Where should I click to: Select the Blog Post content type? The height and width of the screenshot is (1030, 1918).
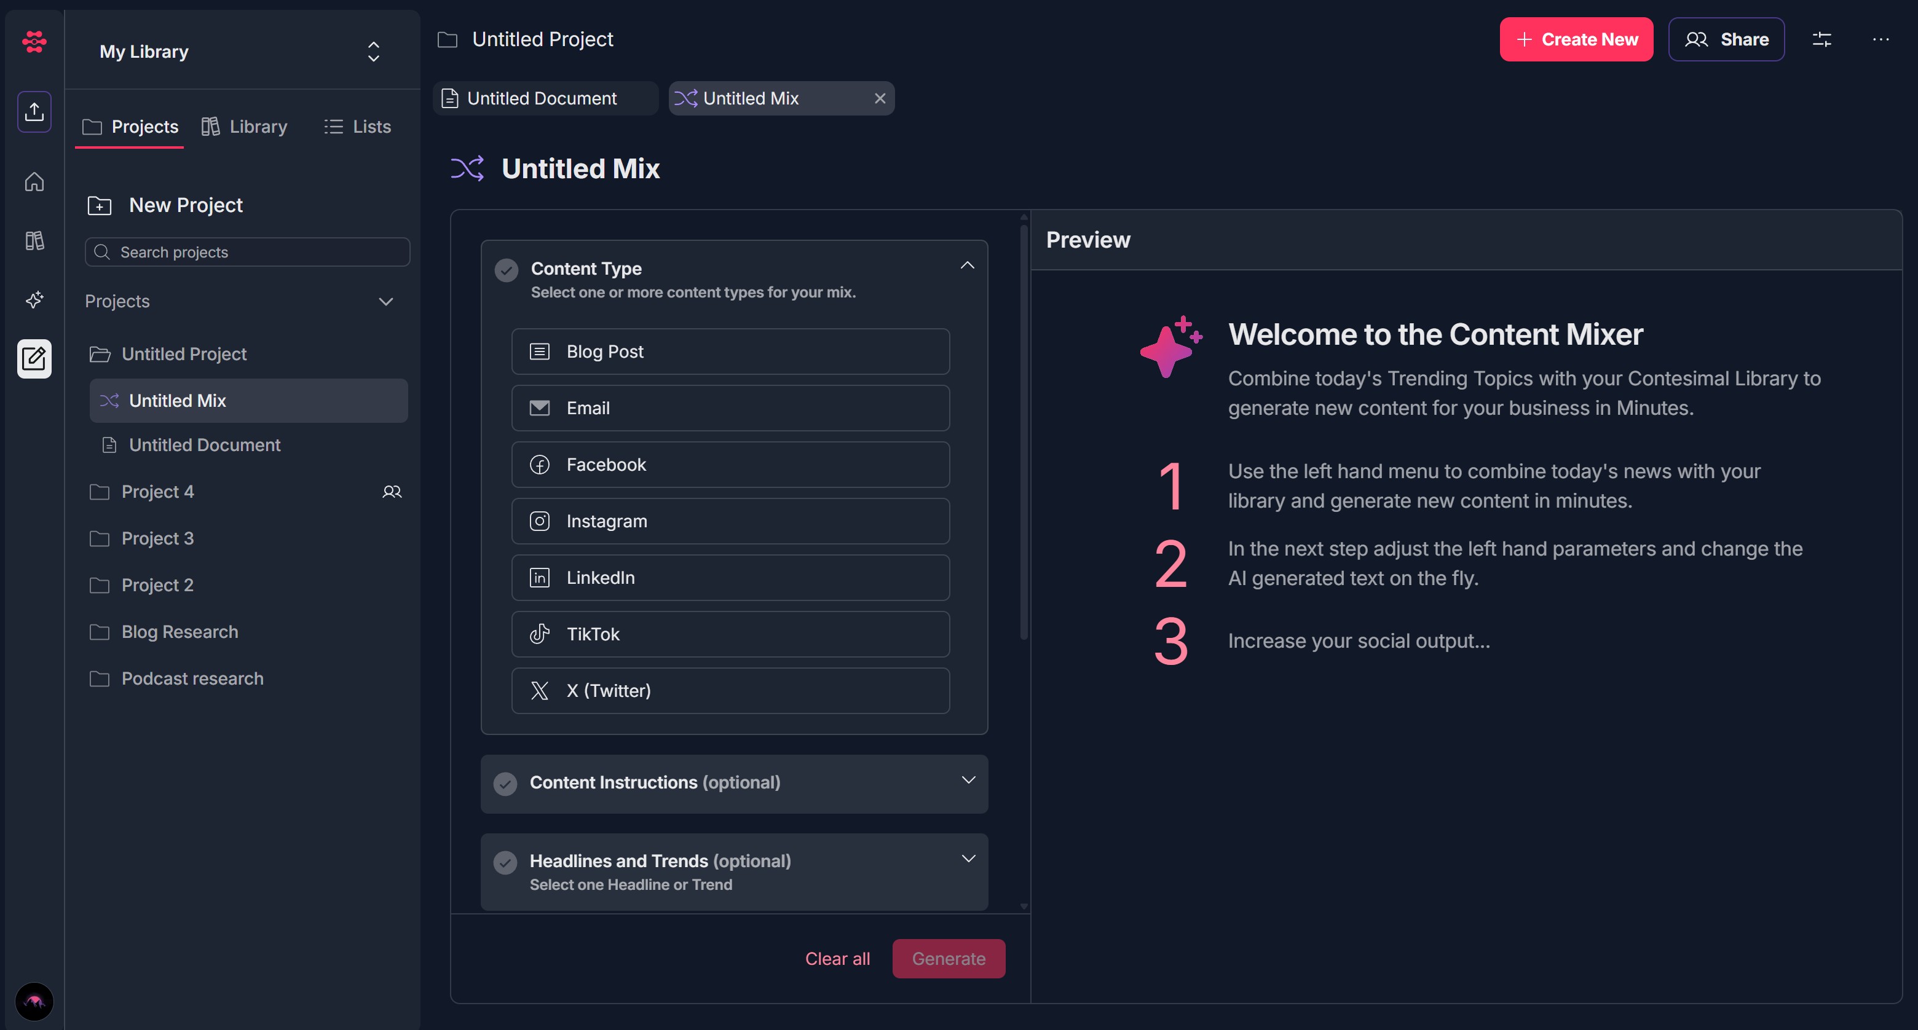730,352
